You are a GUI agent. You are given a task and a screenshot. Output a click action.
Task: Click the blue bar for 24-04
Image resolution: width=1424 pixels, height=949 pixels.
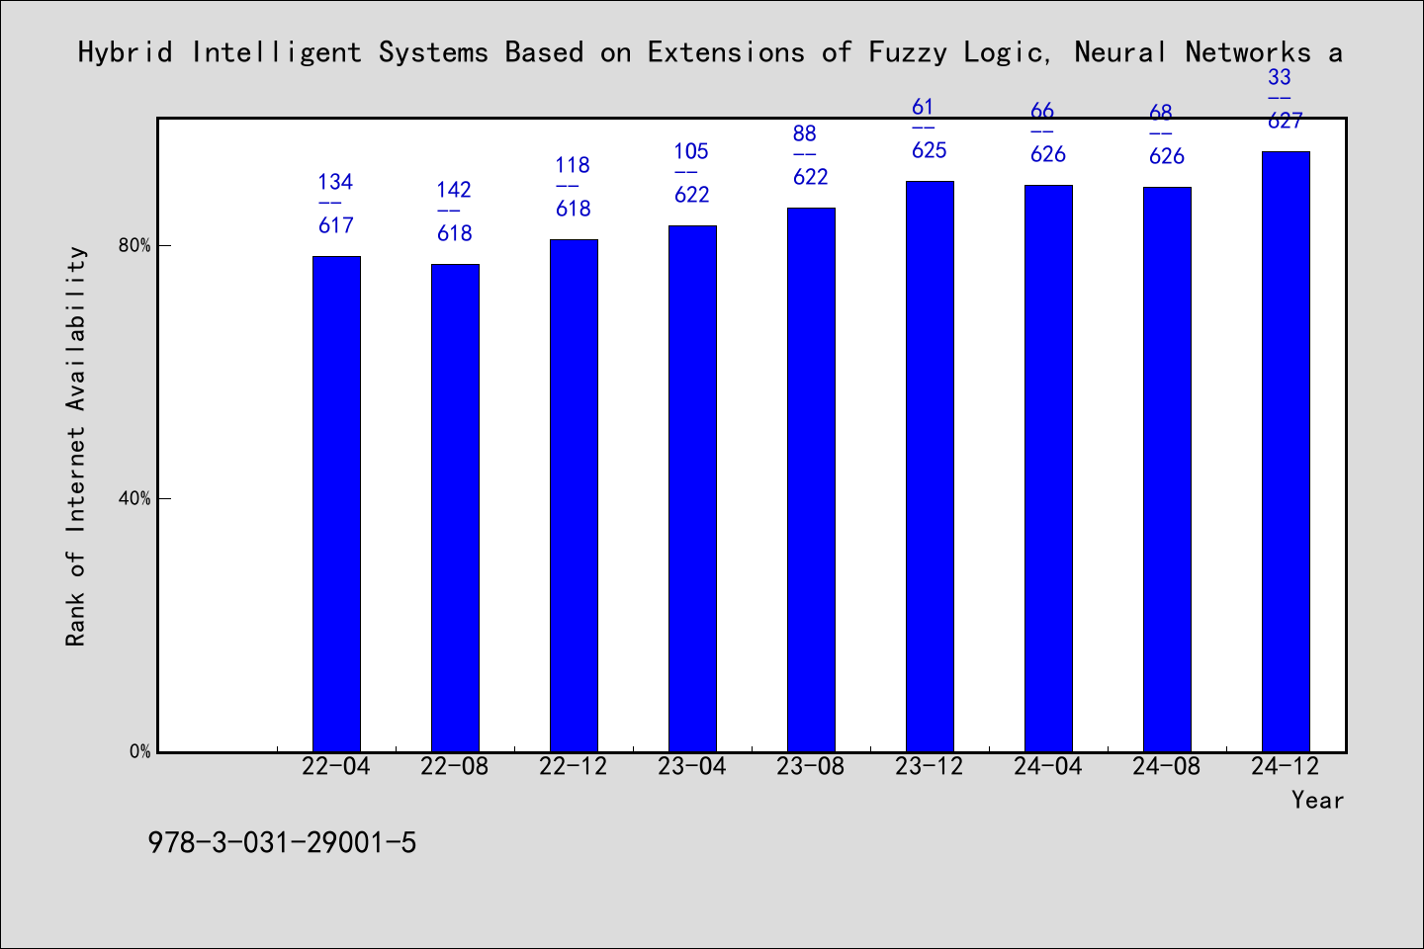coord(1048,469)
